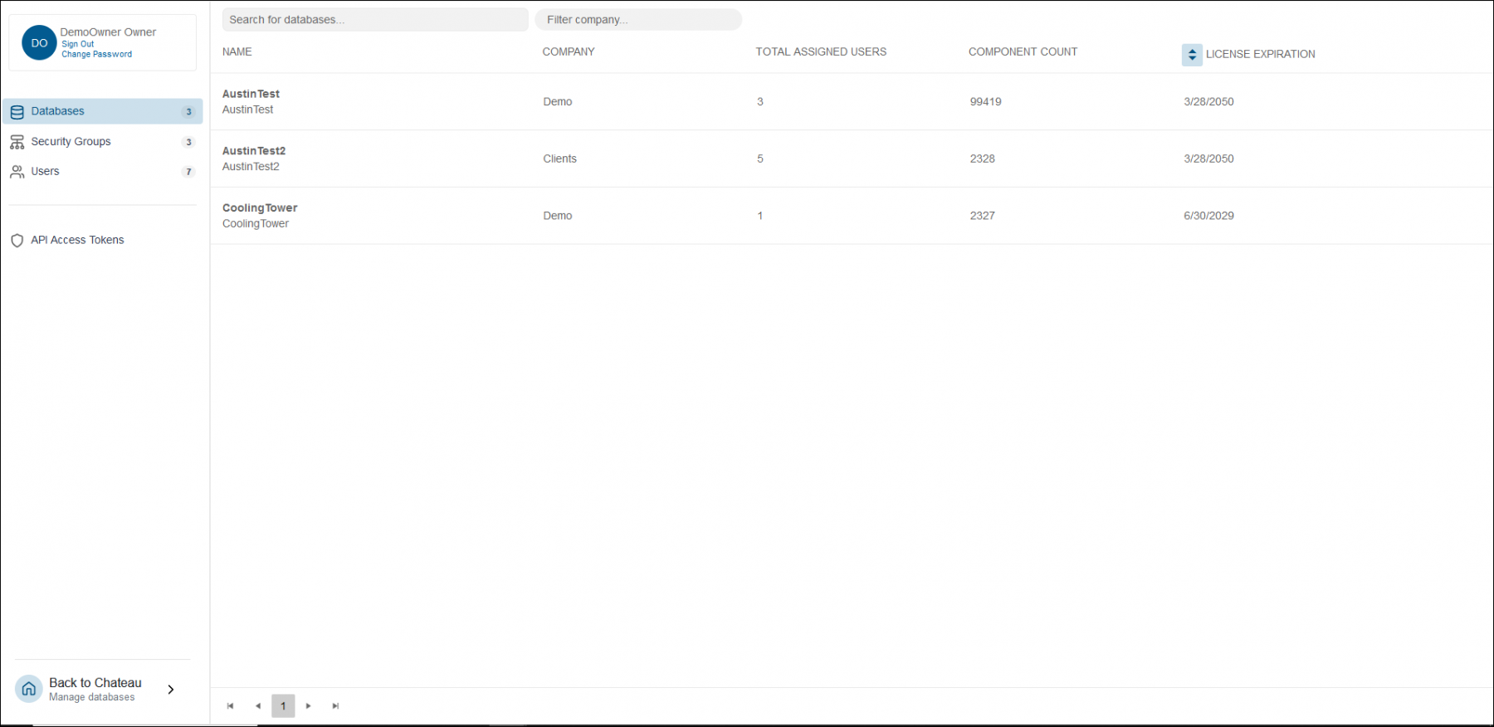Open the Databases section in the sidebar

click(x=103, y=111)
